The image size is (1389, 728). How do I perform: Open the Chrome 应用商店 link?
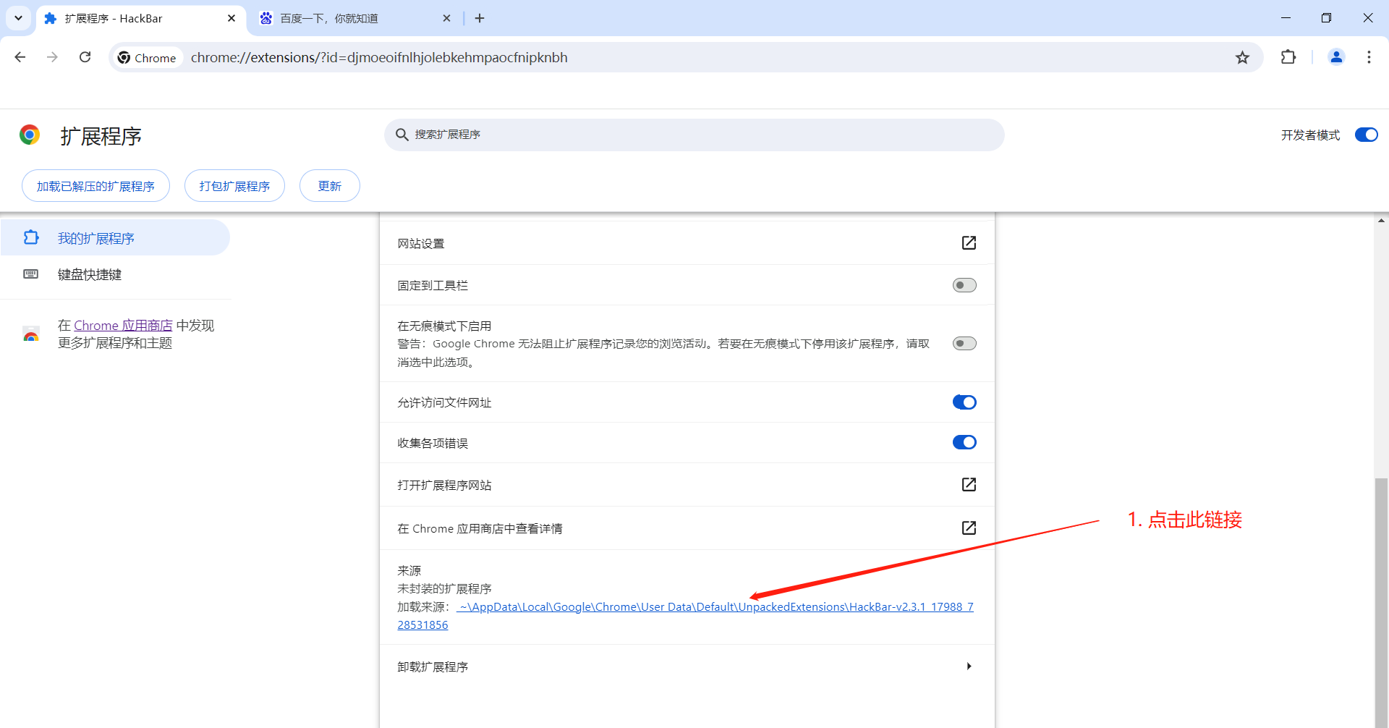123,326
